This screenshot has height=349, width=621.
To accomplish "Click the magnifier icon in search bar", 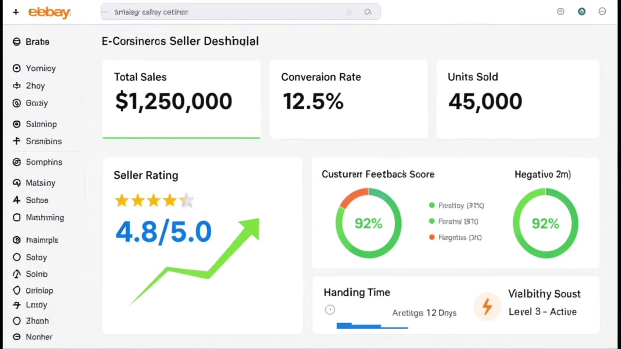I will [368, 12].
